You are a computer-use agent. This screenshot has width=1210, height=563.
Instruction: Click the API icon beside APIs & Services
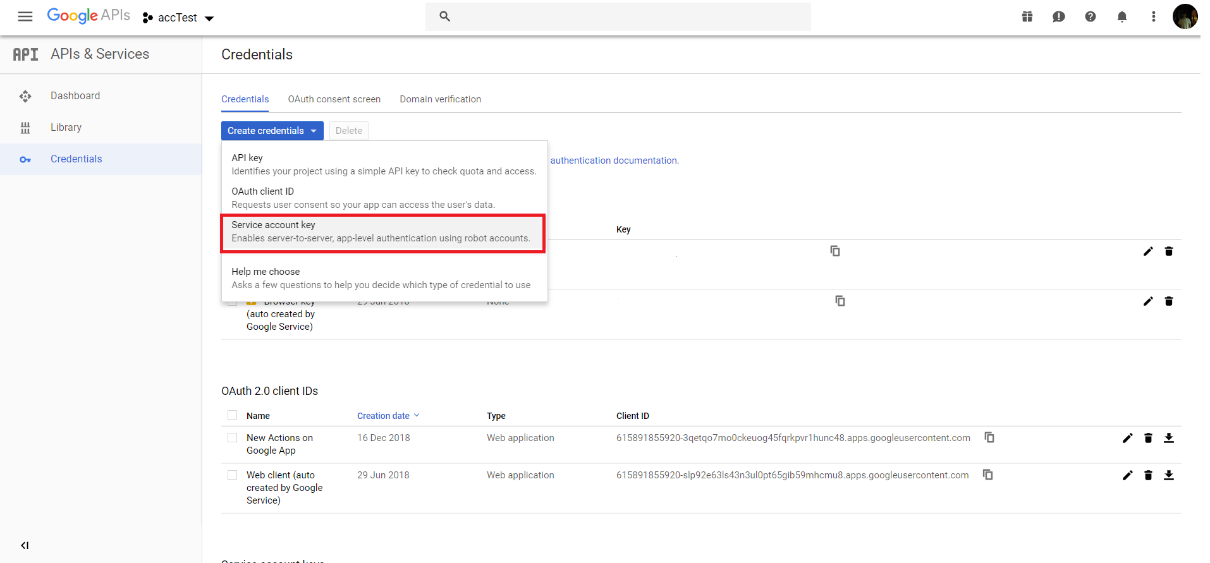(25, 54)
